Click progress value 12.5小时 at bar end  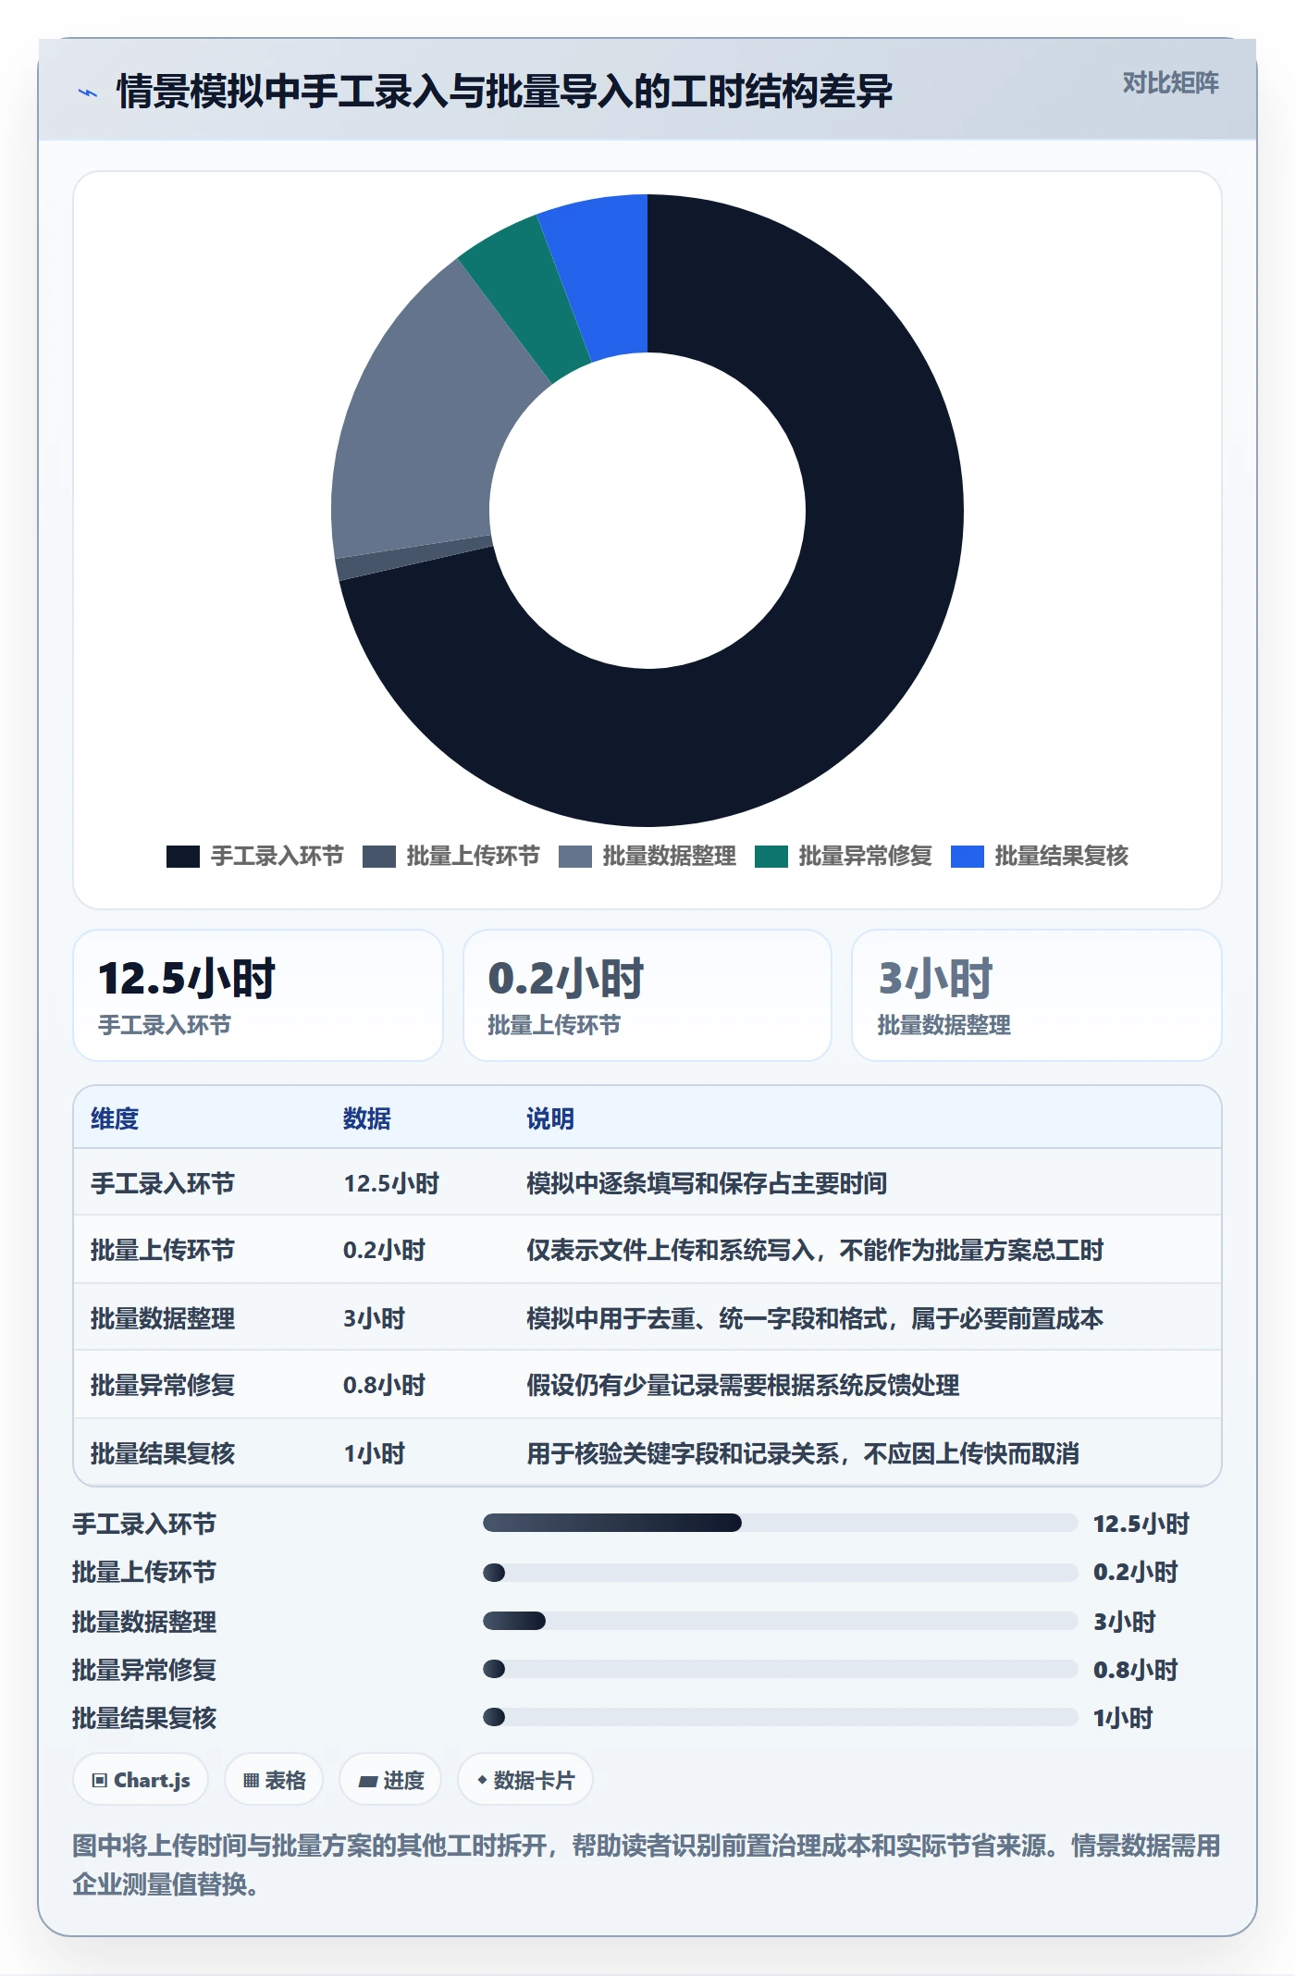tap(1141, 1524)
